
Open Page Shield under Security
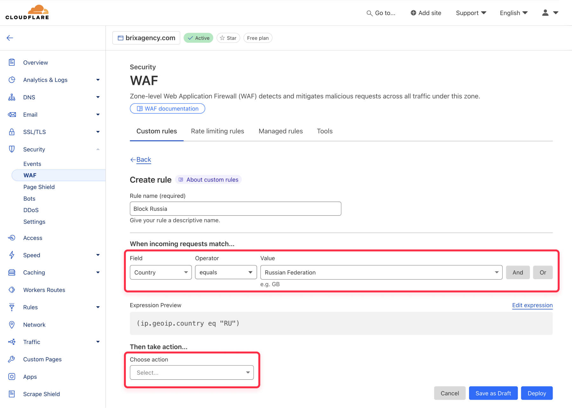[x=39, y=187]
